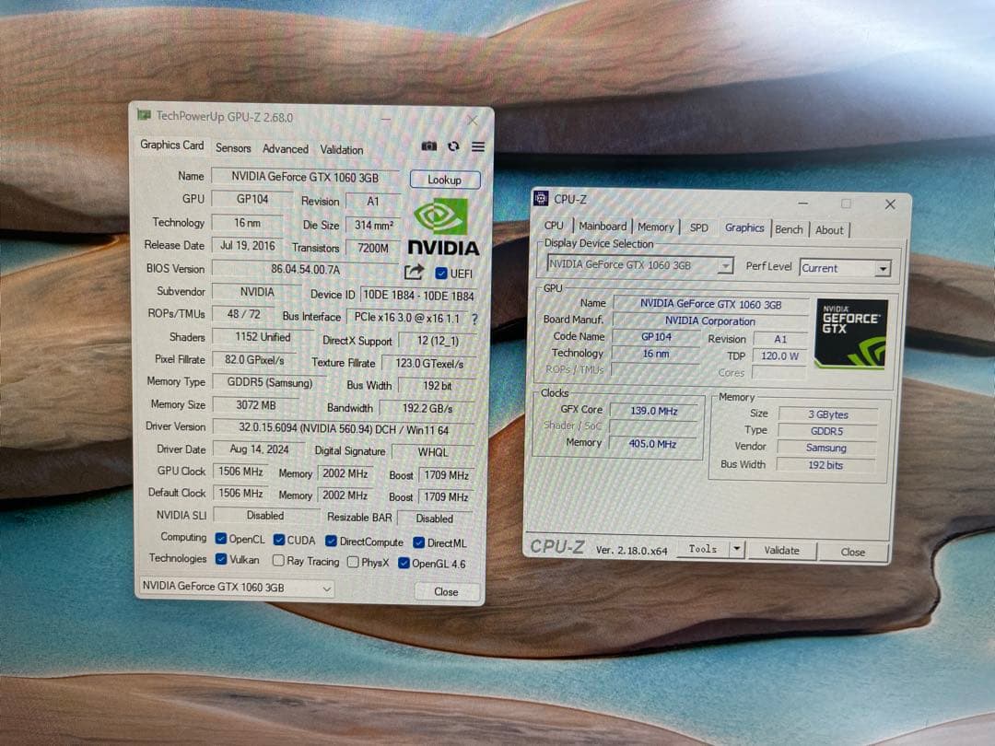Click the Resizable BAR Disabled value
Image resolution: width=995 pixels, height=746 pixels.
point(435,519)
